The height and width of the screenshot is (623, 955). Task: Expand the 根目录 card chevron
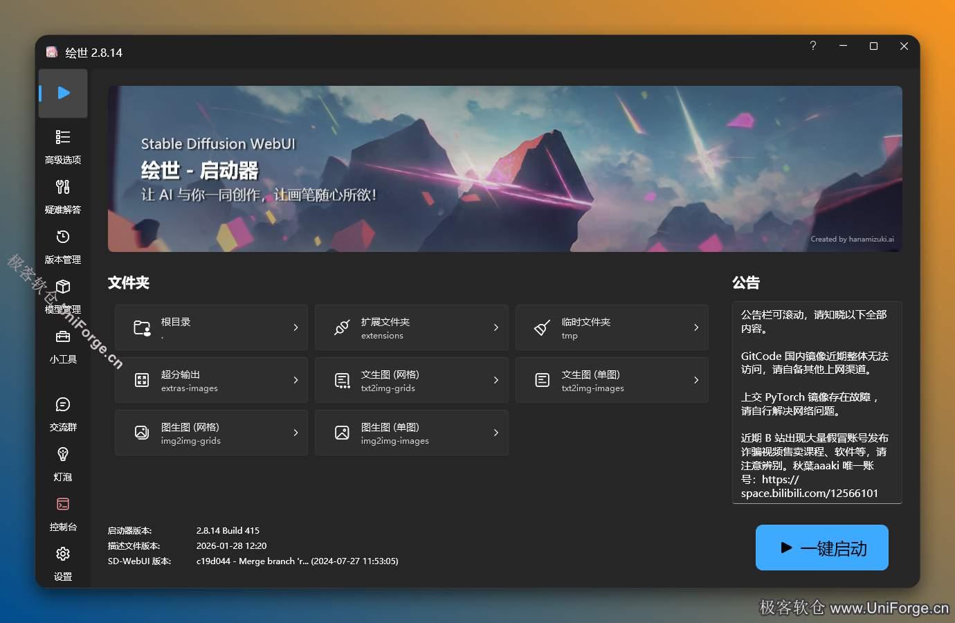coord(295,327)
